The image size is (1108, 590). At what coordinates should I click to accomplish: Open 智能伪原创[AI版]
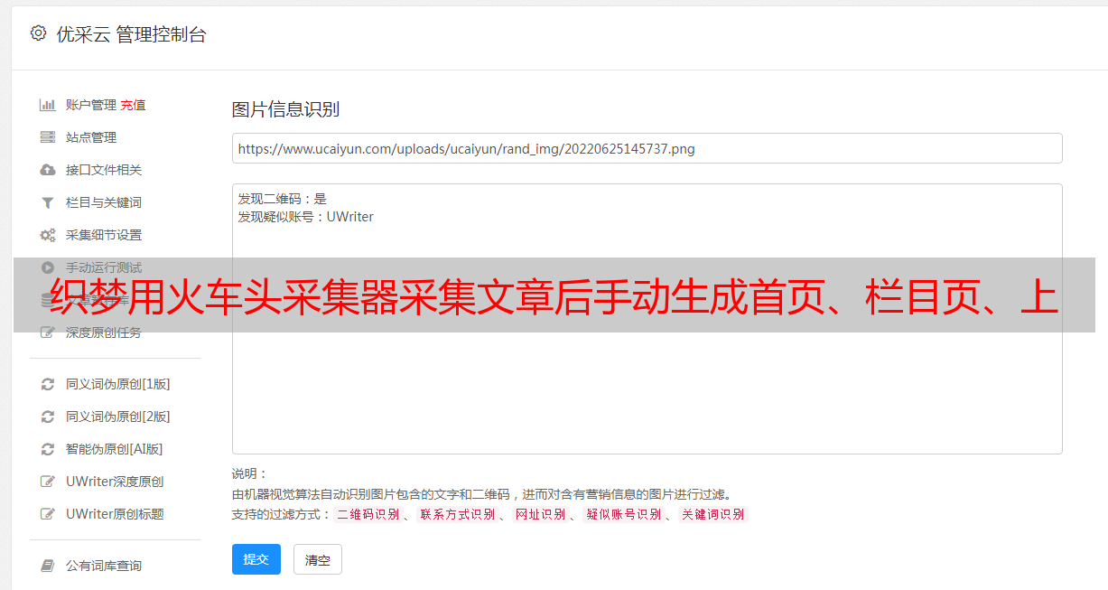[x=115, y=449]
